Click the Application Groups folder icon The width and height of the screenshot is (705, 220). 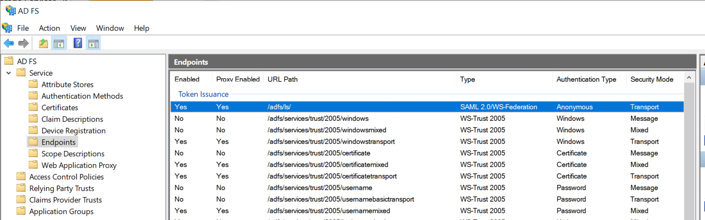click(21, 211)
